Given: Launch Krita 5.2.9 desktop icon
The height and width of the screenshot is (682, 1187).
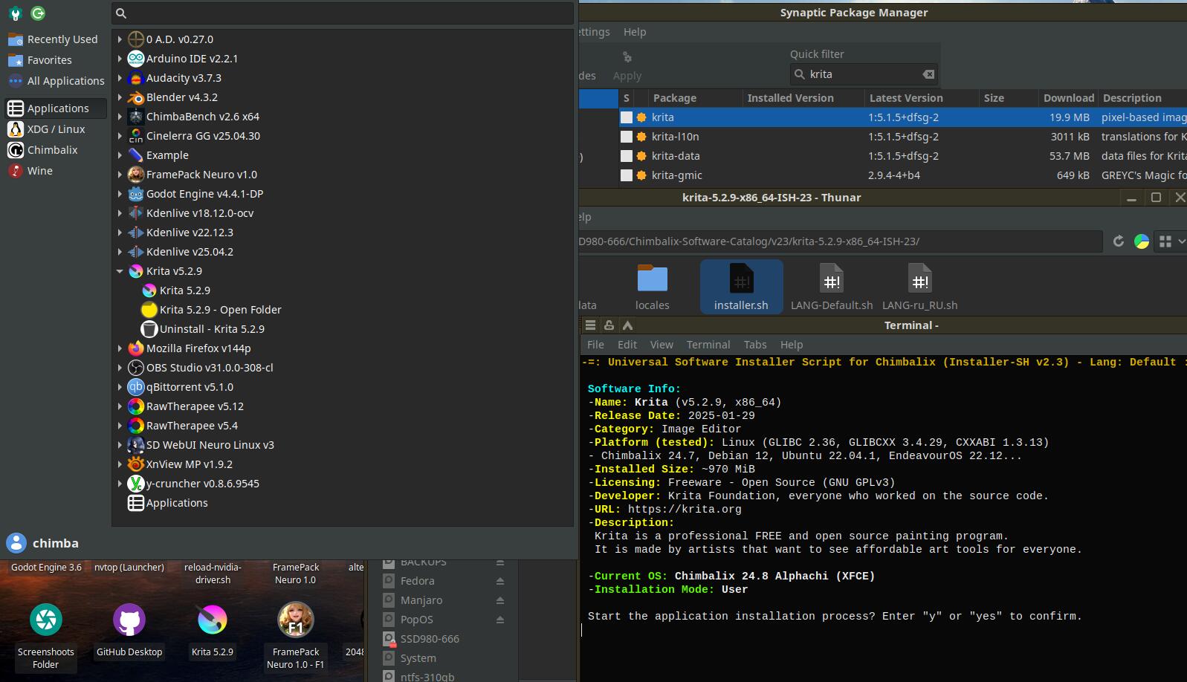Looking at the screenshot, I should coord(212,620).
